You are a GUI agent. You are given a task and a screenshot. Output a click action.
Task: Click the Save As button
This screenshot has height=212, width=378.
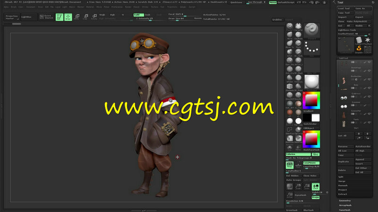click(363, 8)
